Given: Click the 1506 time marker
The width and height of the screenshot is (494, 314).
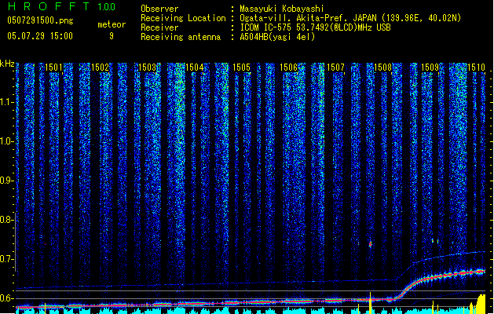Looking at the screenshot, I should click(x=288, y=68).
